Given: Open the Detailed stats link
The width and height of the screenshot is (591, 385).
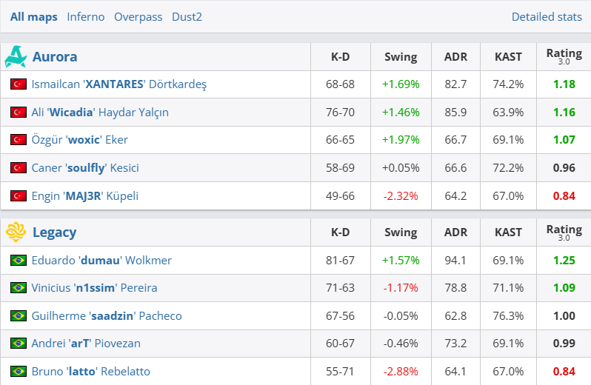Looking at the screenshot, I should point(547,16).
